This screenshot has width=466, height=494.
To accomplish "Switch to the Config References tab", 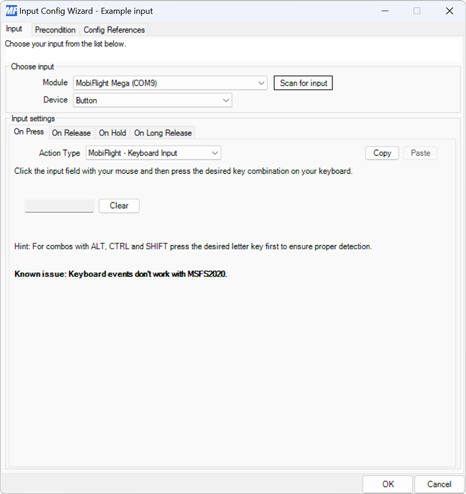I will (x=114, y=30).
